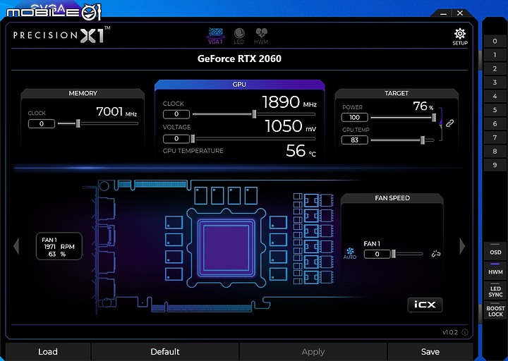508x361 pixels.
Task: Switch to the HWM hardware monitor tab
Action: tap(261, 36)
